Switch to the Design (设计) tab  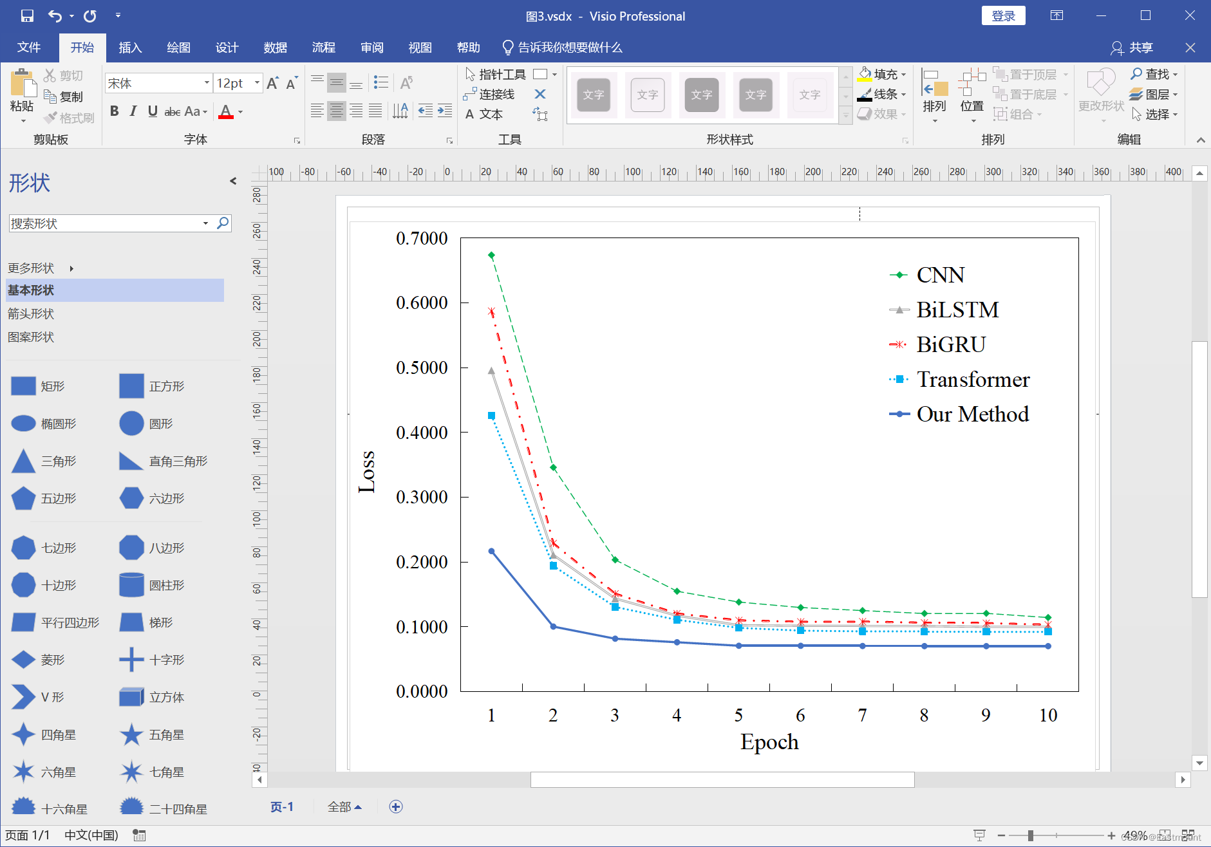pos(227,48)
